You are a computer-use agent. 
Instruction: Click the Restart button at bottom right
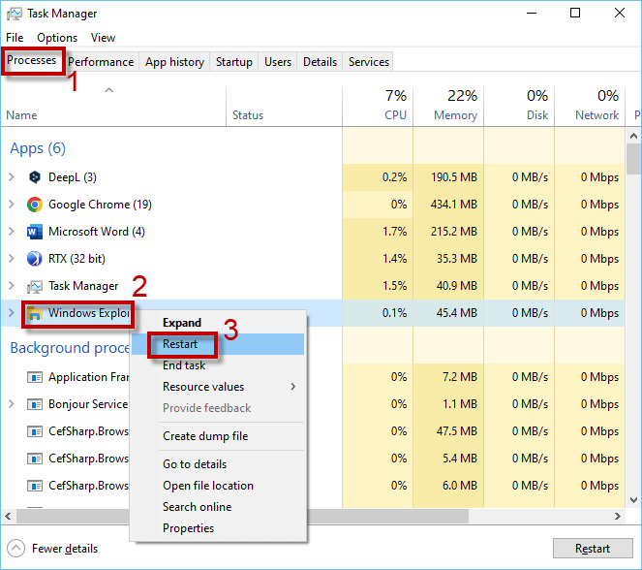tap(593, 549)
